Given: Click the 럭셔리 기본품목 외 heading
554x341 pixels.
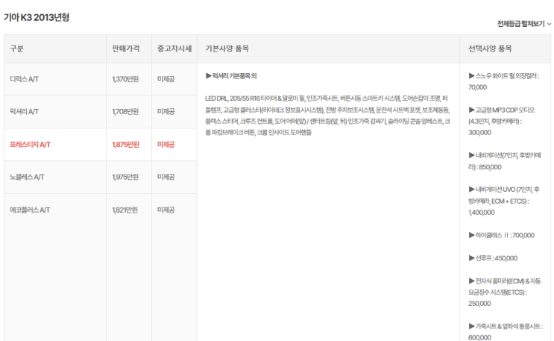Looking at the screenshot, I should tap(231, 75).
